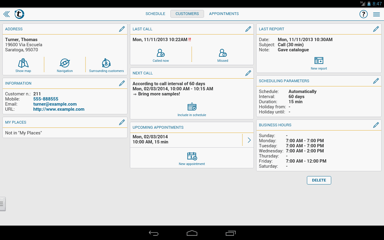Tap the battery indicator in status bar

[369, 4]
